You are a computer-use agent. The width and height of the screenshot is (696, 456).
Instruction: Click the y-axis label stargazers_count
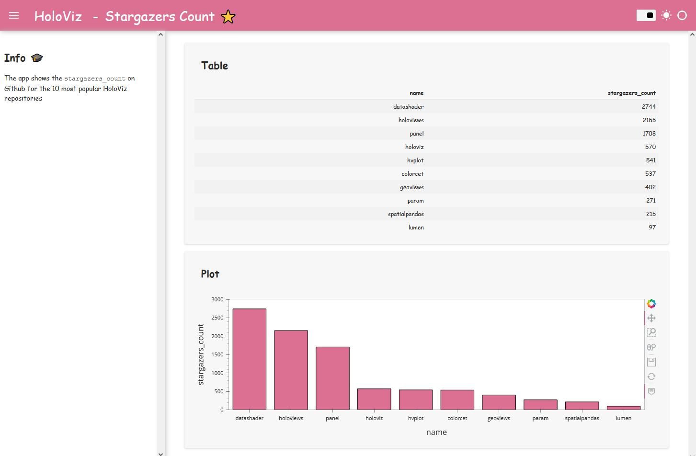pyautogui.click(x=201, y=354)
